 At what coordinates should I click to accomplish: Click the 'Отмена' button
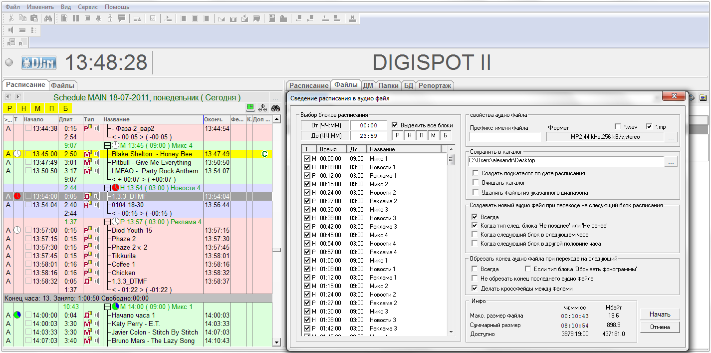(x=660, y=327)
